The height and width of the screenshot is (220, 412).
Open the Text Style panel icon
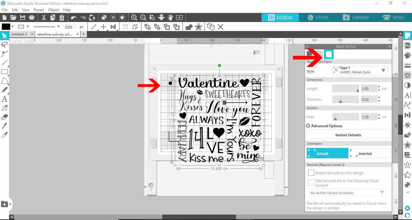[x=407, y=95]
